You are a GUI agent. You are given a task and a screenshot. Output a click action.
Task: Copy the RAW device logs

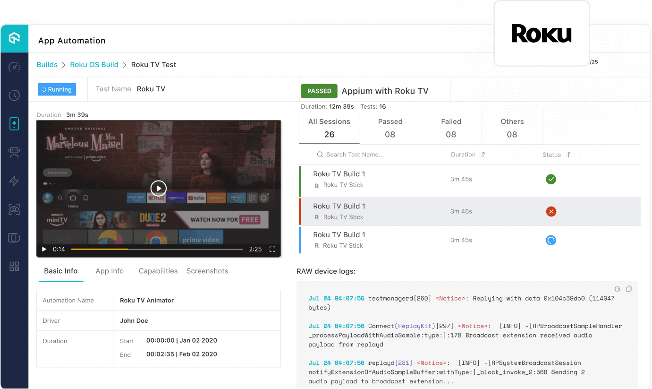pyautogui.click(x=629, y=289)
